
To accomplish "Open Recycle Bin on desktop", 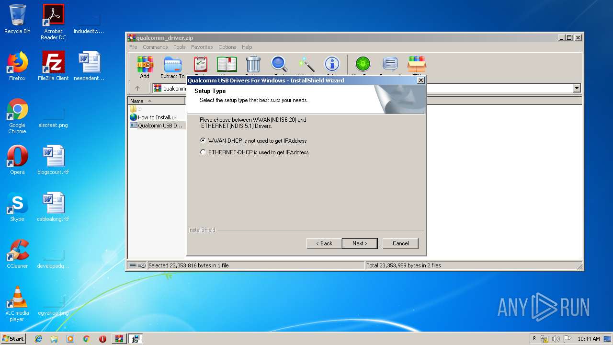I will (x=17, y=19).
